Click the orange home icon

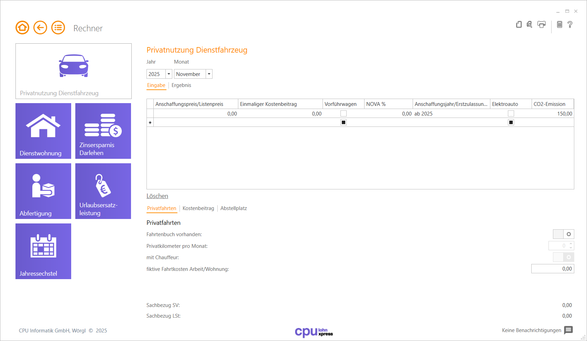(x=22, y=27)
